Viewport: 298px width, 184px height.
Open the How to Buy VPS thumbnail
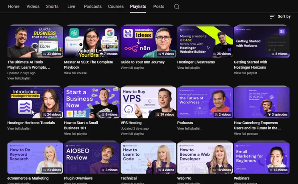149,103
